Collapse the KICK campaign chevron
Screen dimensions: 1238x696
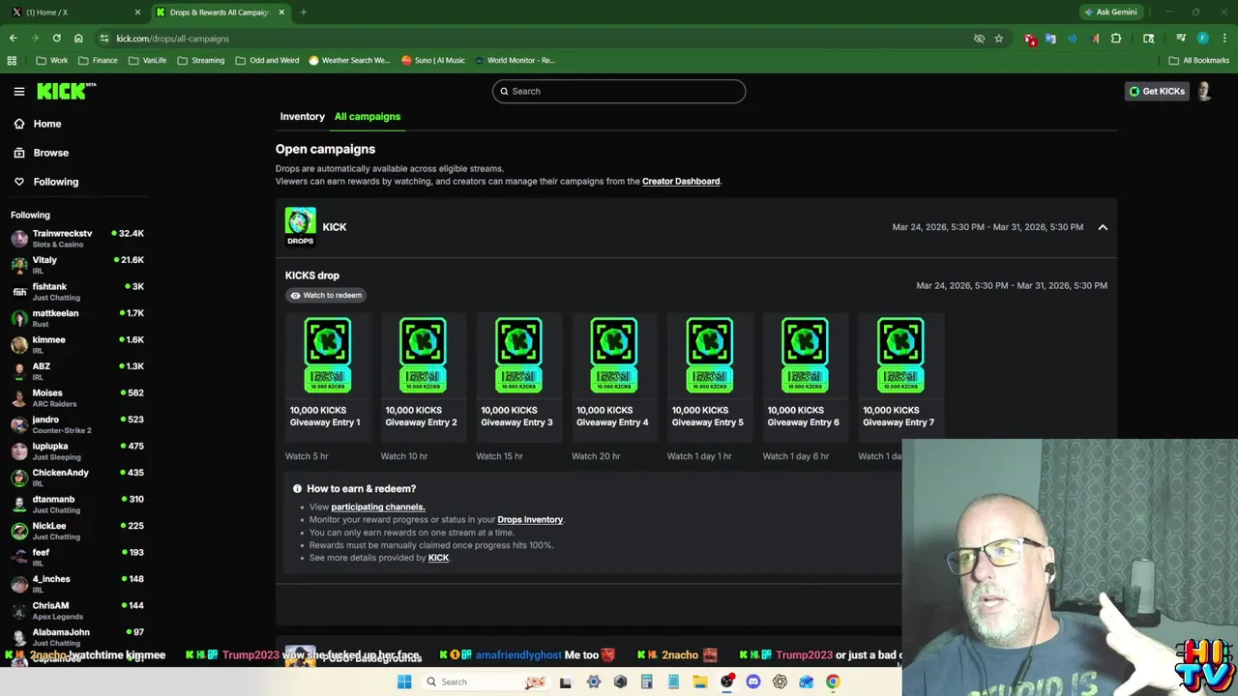(x=1103, y=227)
